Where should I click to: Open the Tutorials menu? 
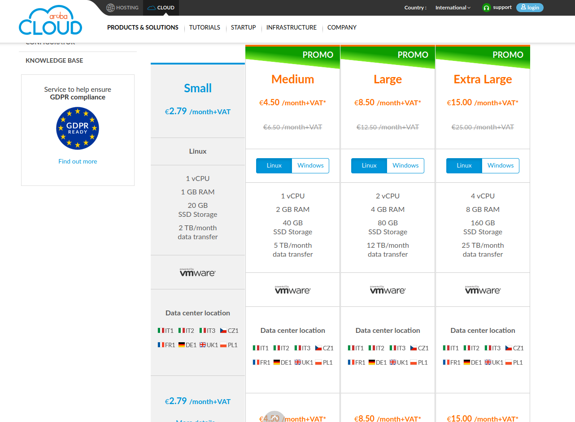[205, 27]
